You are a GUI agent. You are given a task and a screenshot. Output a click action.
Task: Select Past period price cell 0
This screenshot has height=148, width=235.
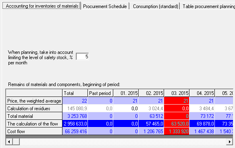point(100,101)
